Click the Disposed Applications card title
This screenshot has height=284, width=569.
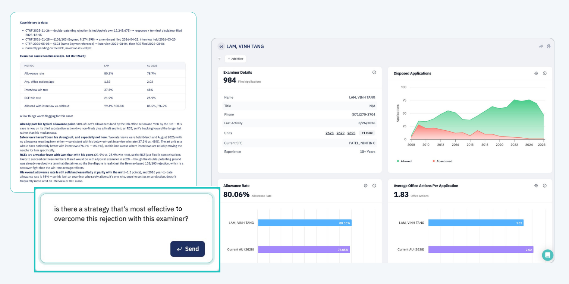(412, 73)
